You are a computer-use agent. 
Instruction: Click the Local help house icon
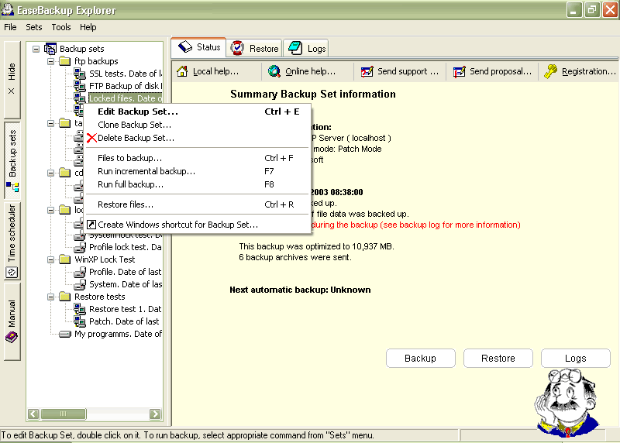(x=182, y=71)
